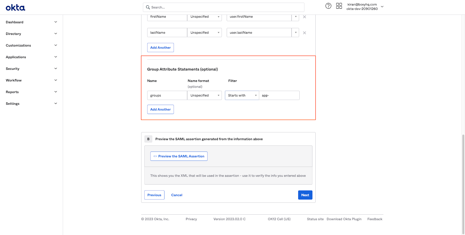
Task: Expand the Applications sidebar section
Action: [56, 57]
